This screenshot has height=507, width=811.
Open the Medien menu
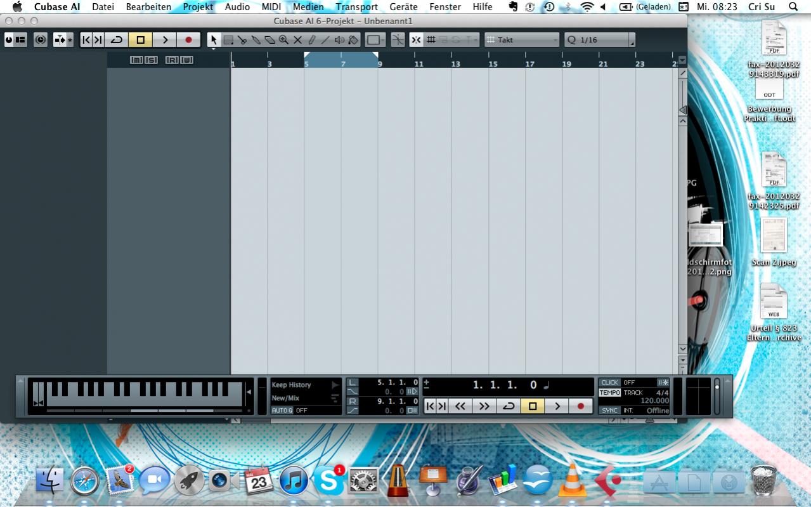308,7
